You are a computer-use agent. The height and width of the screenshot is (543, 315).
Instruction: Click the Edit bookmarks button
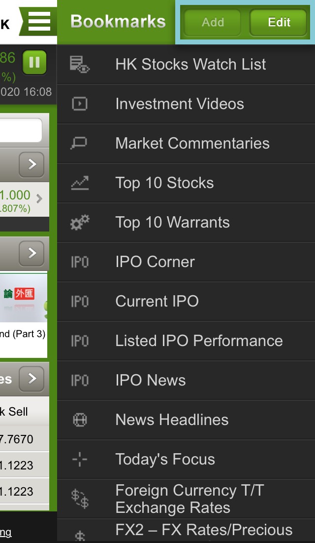pyautogui.click(x=279, y=22)
